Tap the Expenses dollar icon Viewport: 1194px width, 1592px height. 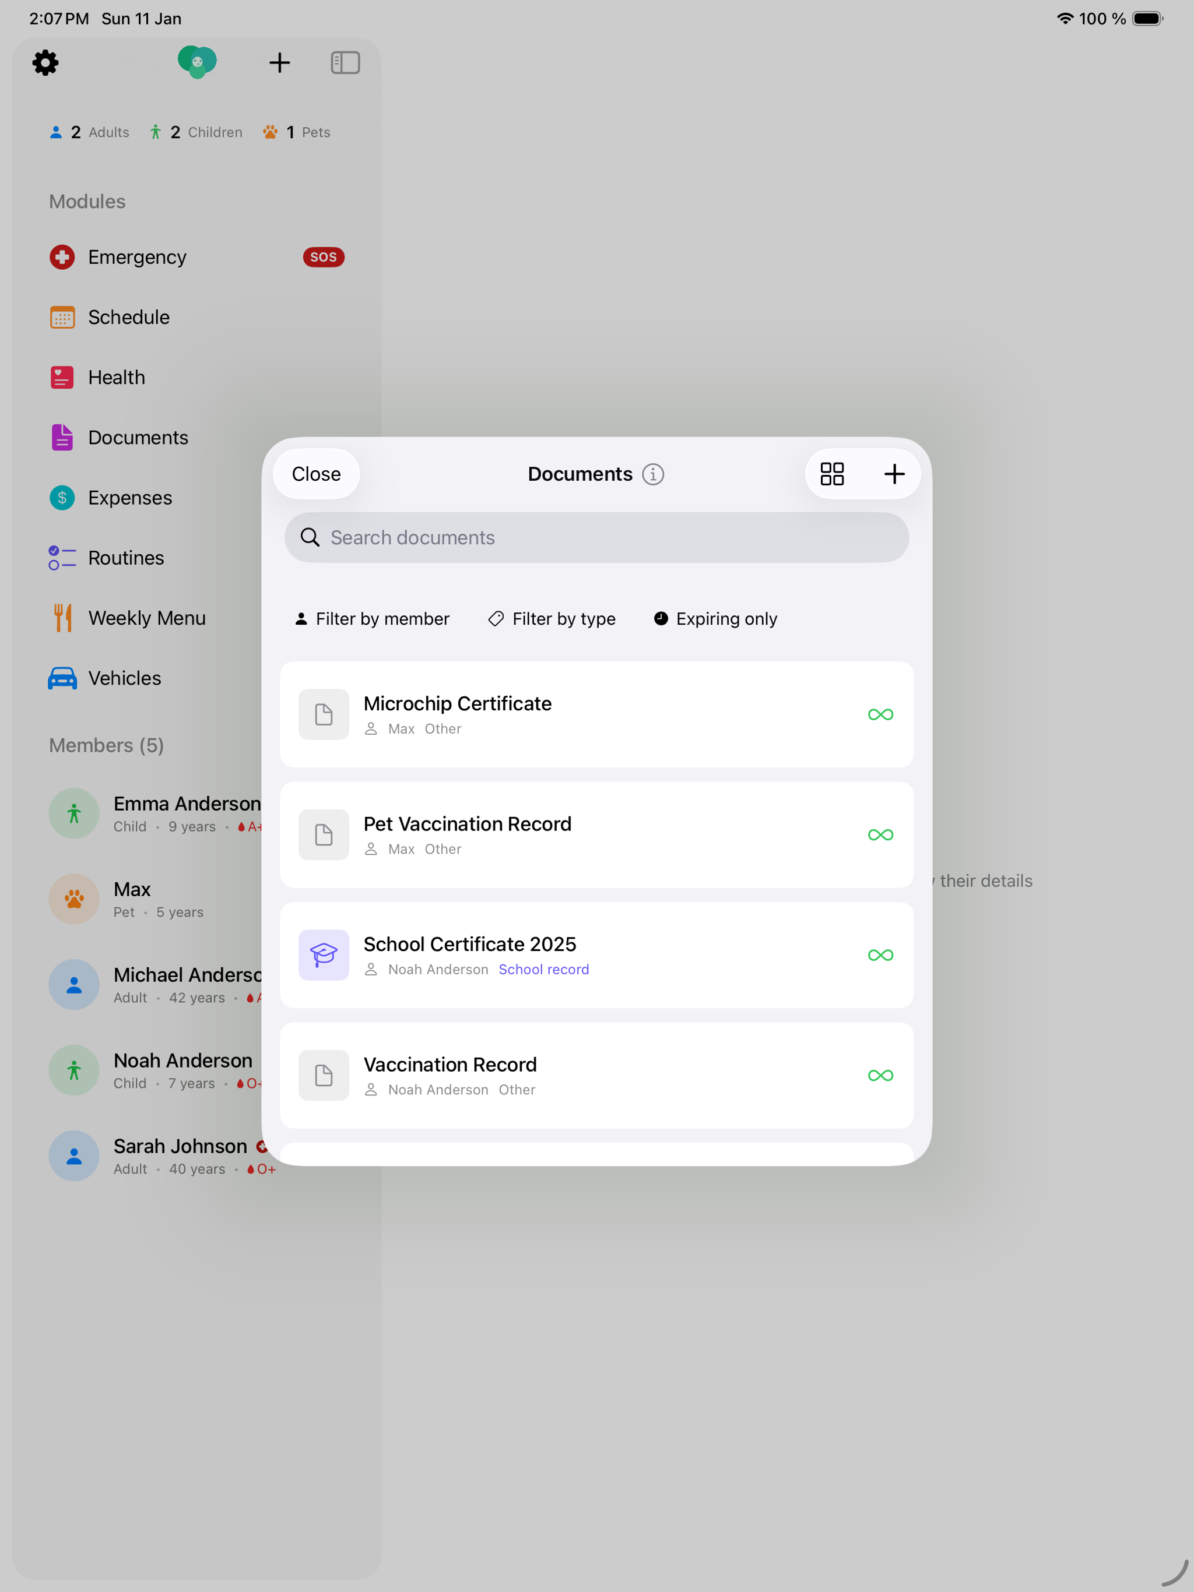click(62, 497)
